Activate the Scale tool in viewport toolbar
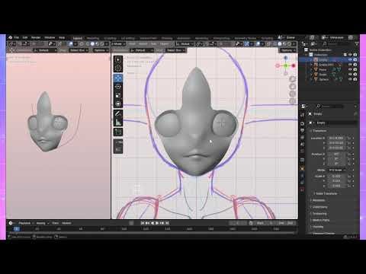The height and width of the screenshot is (274, 366). tap(118, 95)
